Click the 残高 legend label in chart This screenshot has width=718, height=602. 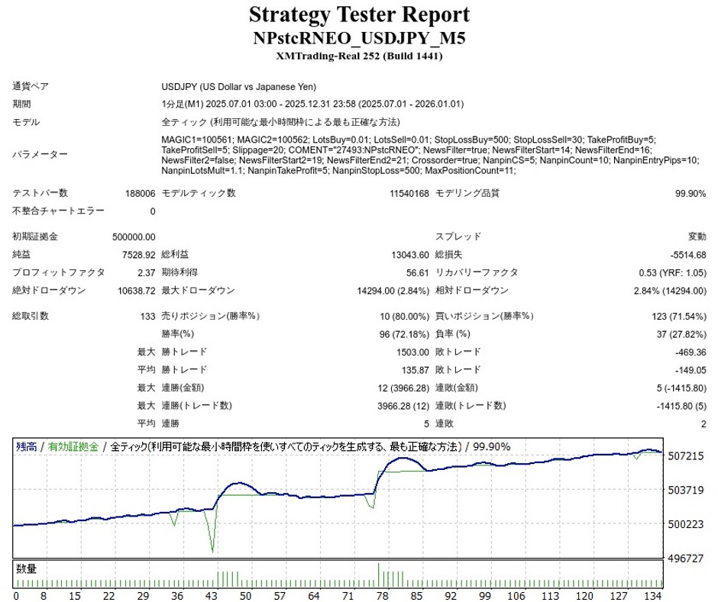[x=26, y=447]
